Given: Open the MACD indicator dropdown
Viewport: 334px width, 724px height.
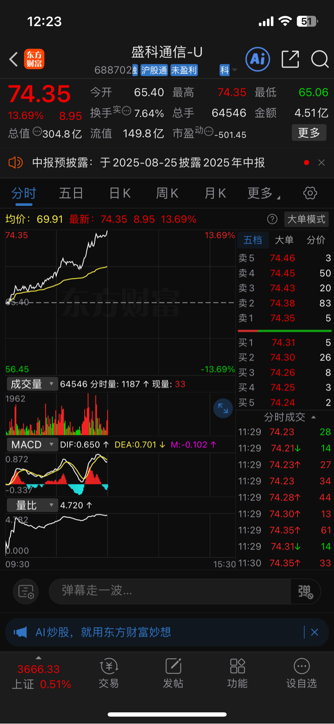Looking at the screenshot, I should tap(31, 445).
